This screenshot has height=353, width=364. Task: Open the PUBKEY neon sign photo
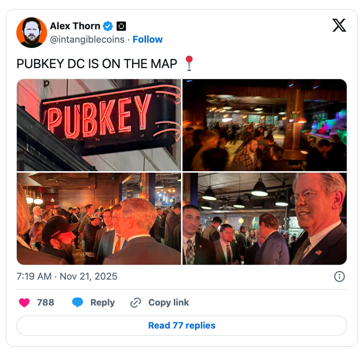(x=99, y=125)
